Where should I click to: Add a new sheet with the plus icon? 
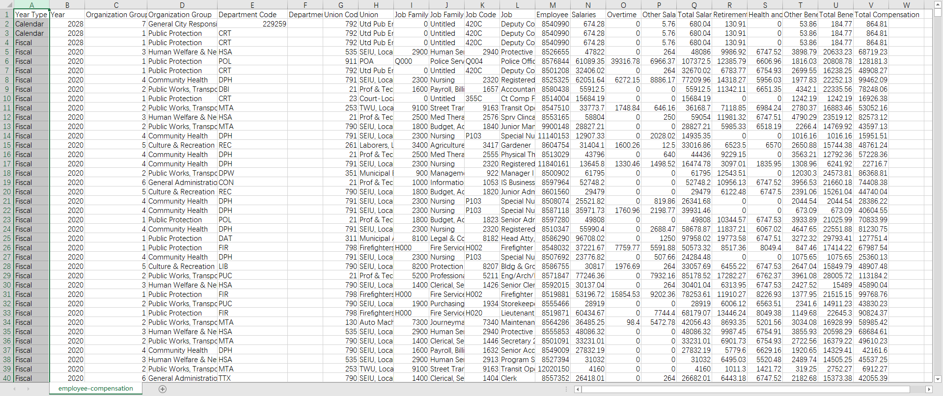coord(163,389)
